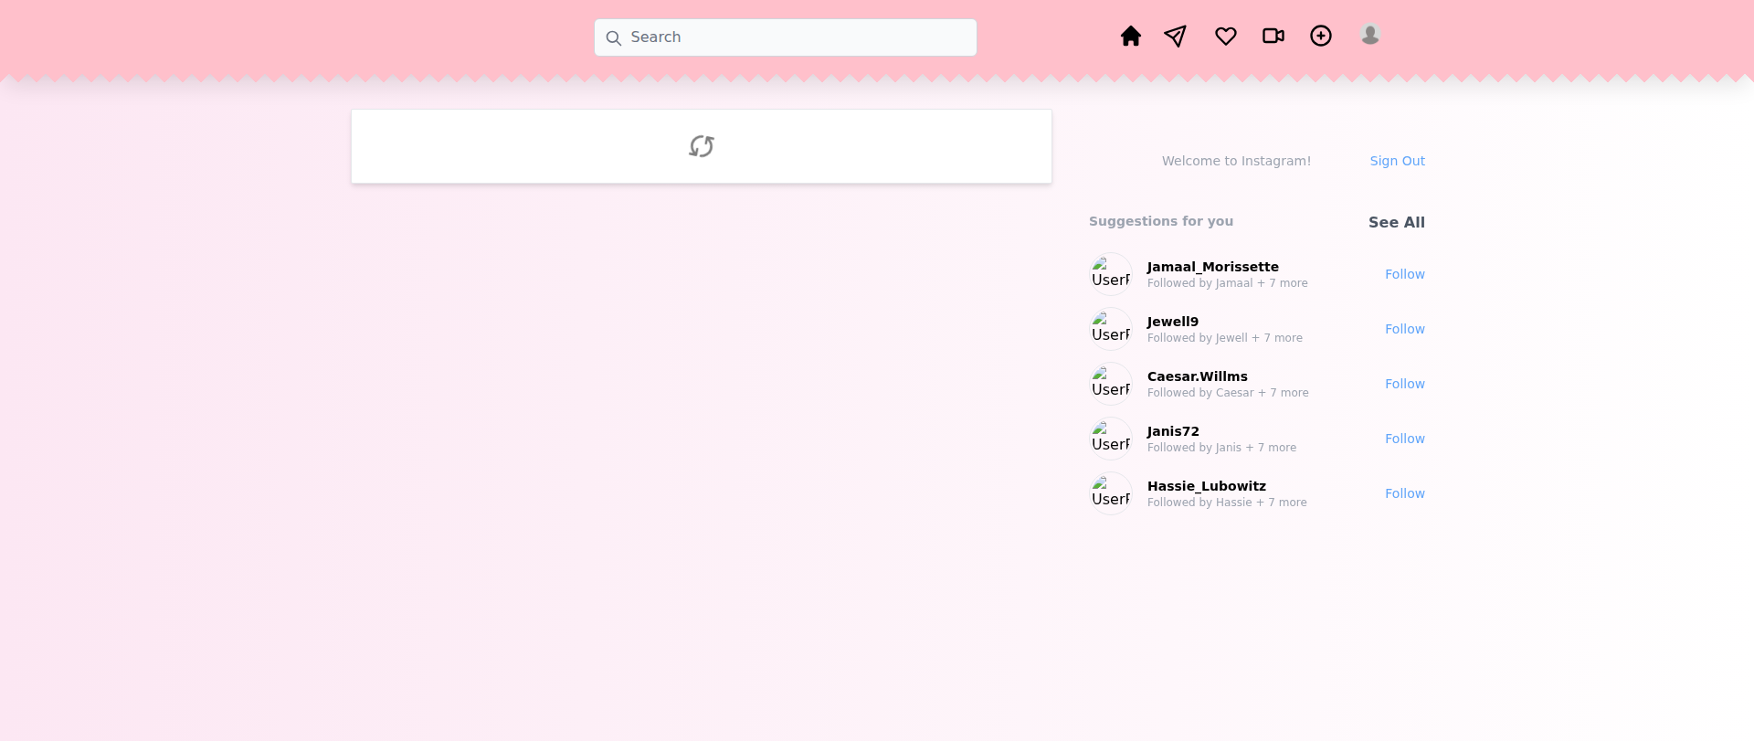Open the Hassie_Lubowitz username link
The height and width of the screenshot is (741, 1754).
point(1206,486)
